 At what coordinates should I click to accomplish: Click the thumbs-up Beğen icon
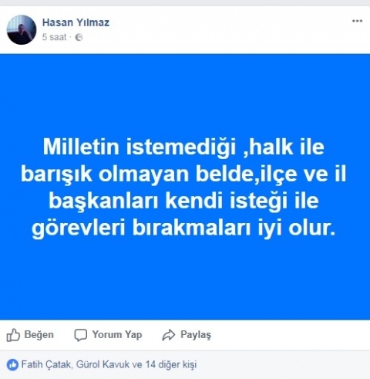pyautogui.click(x=13, y=335)
